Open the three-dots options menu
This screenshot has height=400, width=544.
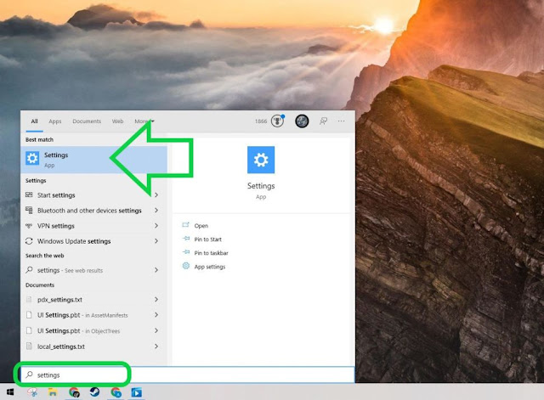click(x=342, y=121)
